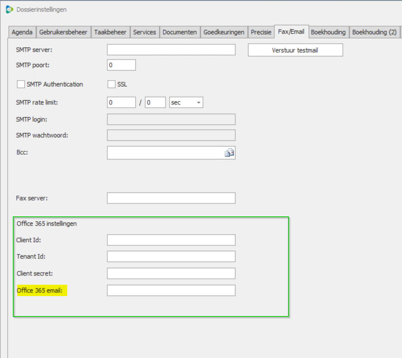Click the Client secret field
The height and width of the screenshot is (358, 402).
tap(171, 273)
